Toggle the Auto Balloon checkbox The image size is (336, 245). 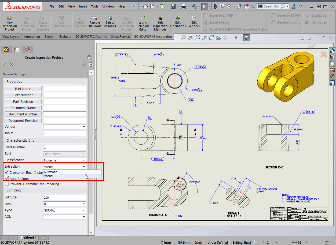click(x=7, y=179)
